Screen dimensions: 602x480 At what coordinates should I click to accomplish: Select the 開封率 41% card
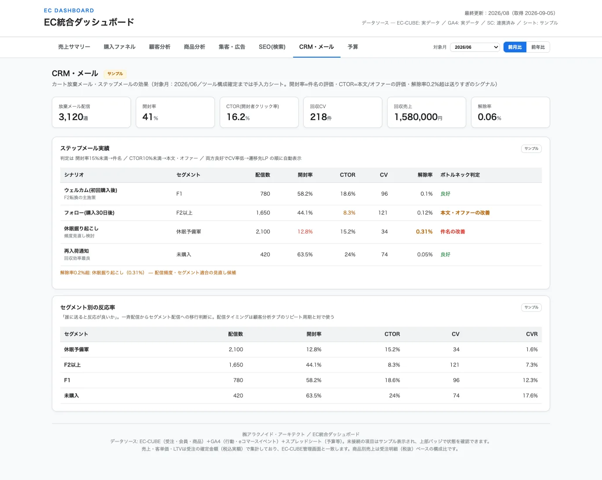[175, 113]
